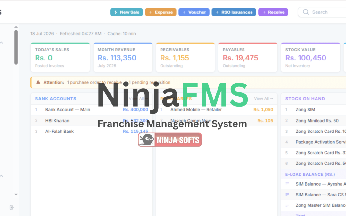Click the E-LOAD BALANCE (RS.) heading
The height and width of the screenshot is (216, 346).
coord(310,175)
